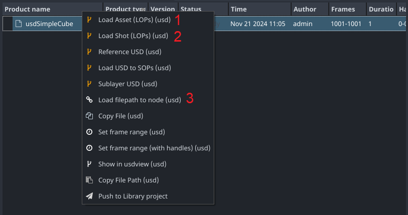This screenshot has height=215, width=408.
Task: Click the Duration column header
Action: (381, 10)
